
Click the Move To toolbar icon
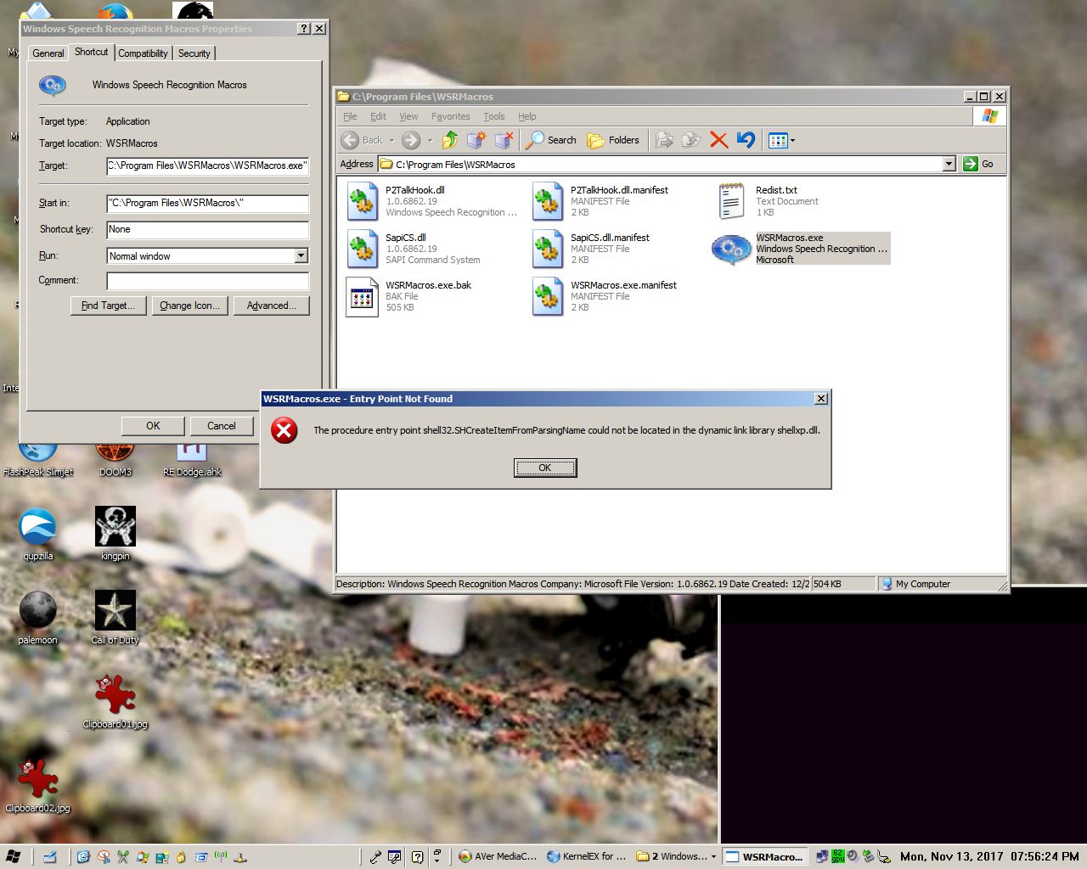665,140
